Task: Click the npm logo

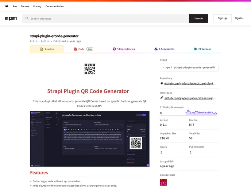Action: [11, 18]
